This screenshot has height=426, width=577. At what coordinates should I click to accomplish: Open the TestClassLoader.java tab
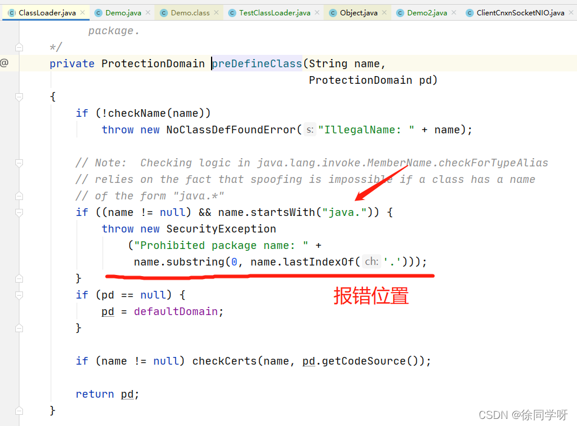(275, 13)
